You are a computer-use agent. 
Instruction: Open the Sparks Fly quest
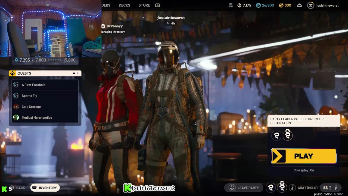(45, 96)
